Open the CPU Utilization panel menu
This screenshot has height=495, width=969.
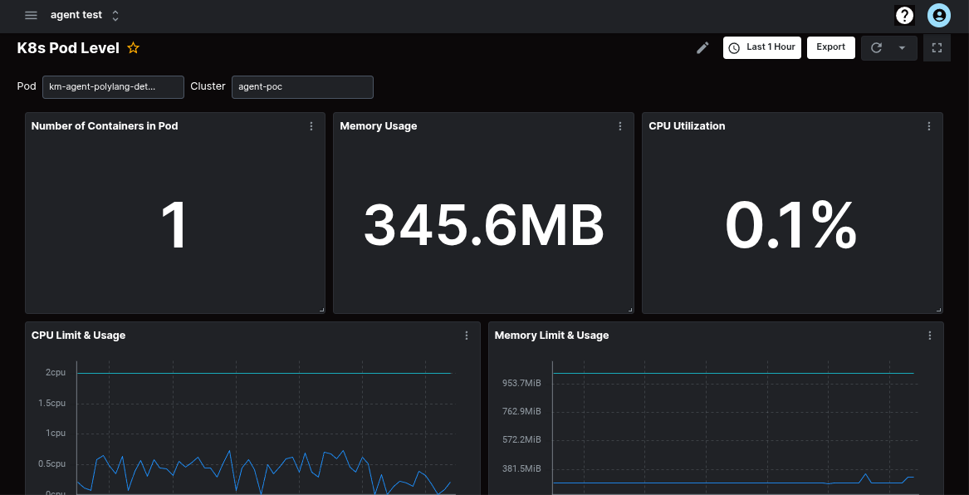click(x=928, y=125)
